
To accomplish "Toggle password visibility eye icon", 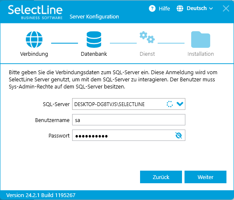I will point(179,135).
